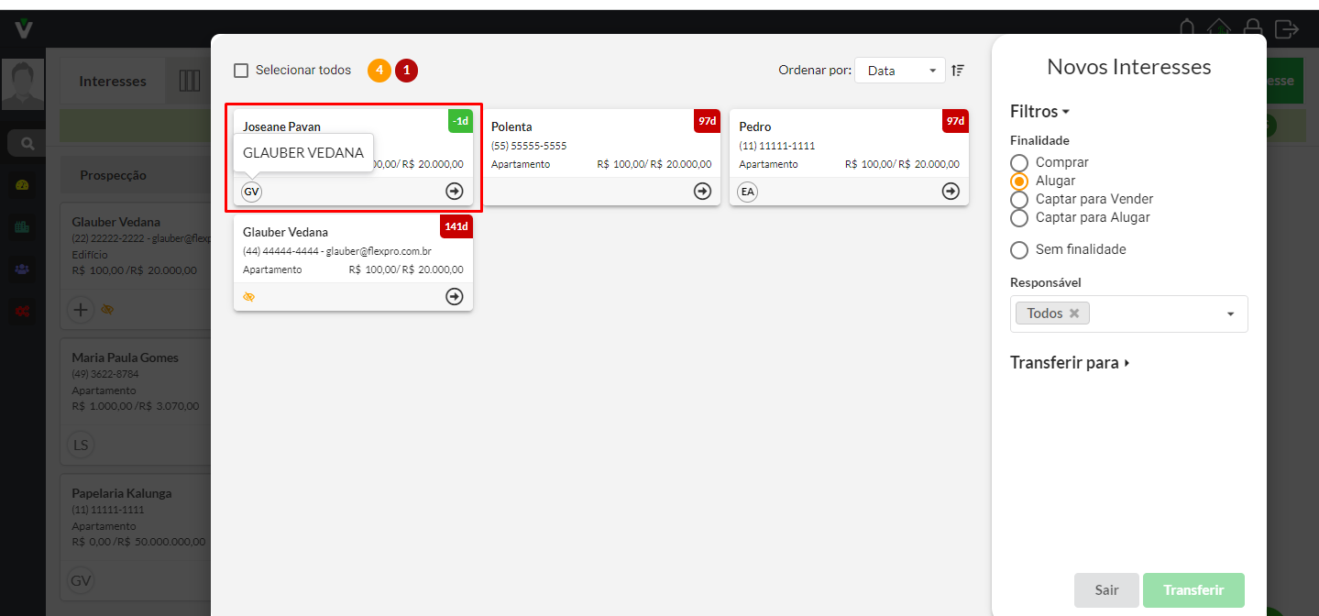Toggle the sort direction icon

click(x=957, y=70)
